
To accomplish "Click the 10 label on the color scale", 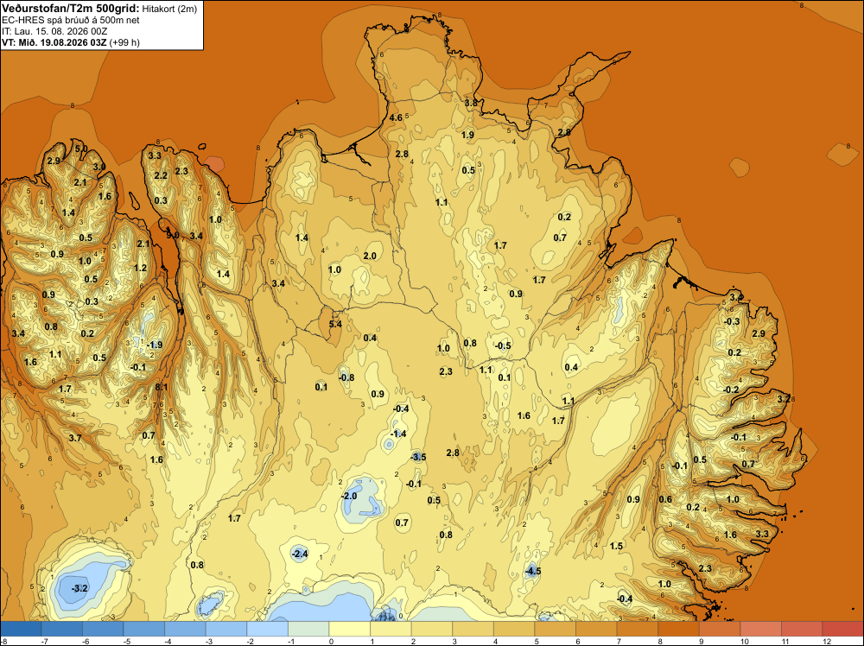I will [744, 641].
